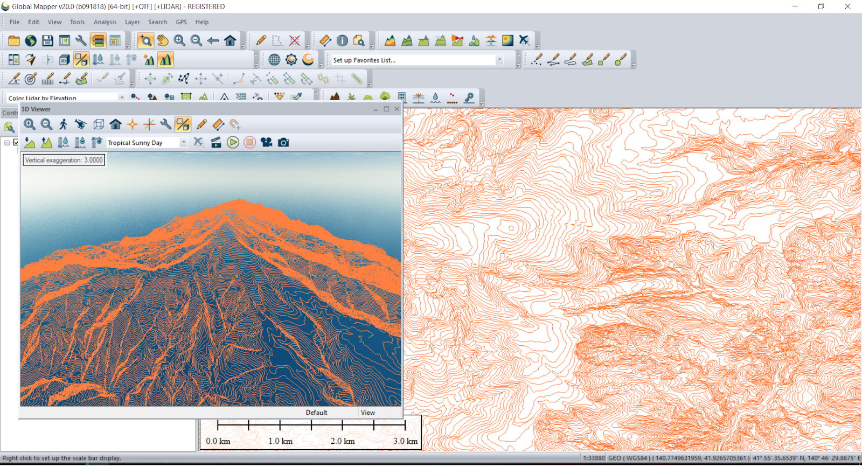The width and height of the screenshot is (862, 467).
Task: Open a data file with the folder icon
Action: click(x=14, y=40)
